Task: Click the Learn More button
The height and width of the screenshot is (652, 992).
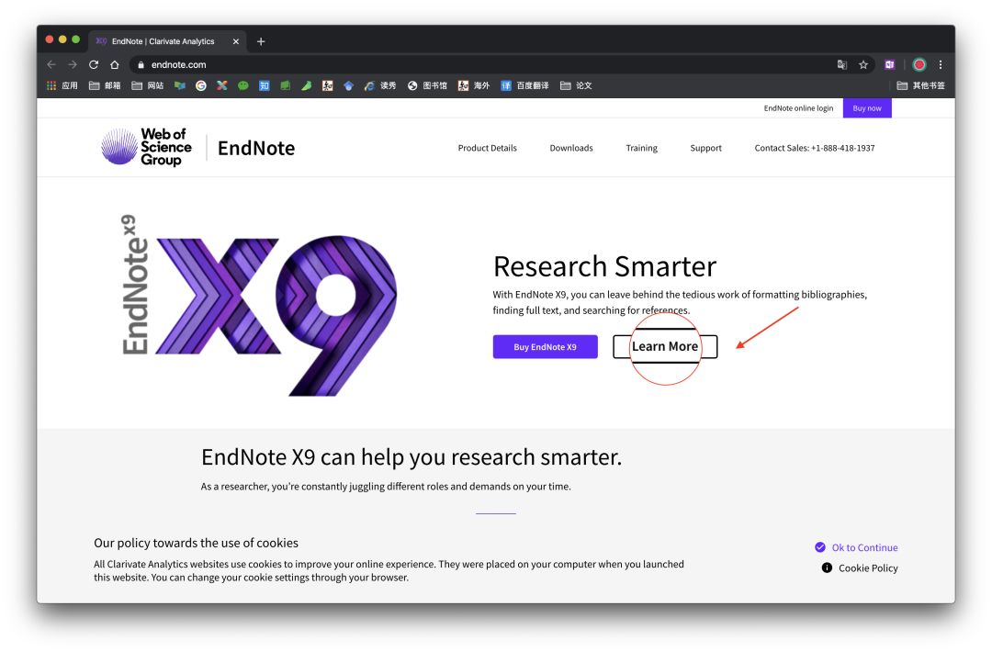Action: tap(665, 346)
